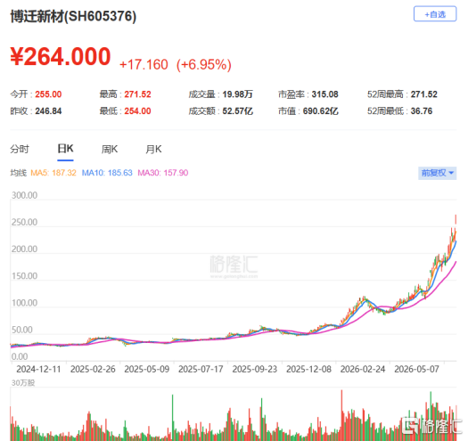Screen dimensions: 468x441
Task: Click the 今开 value 255.00
Action: point(48,94)
